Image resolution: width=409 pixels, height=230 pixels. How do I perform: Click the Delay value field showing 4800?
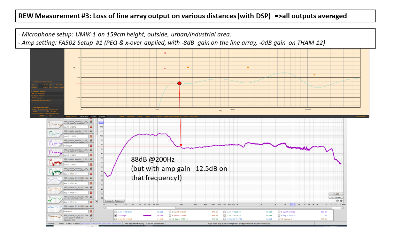pyautogui.click(x=43, y=88)
